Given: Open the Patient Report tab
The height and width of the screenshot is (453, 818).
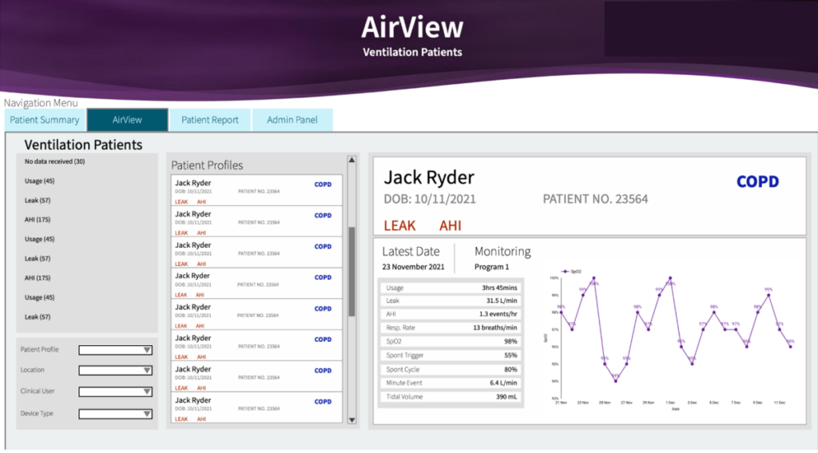Looking at the screenshot, I should 210,120.
